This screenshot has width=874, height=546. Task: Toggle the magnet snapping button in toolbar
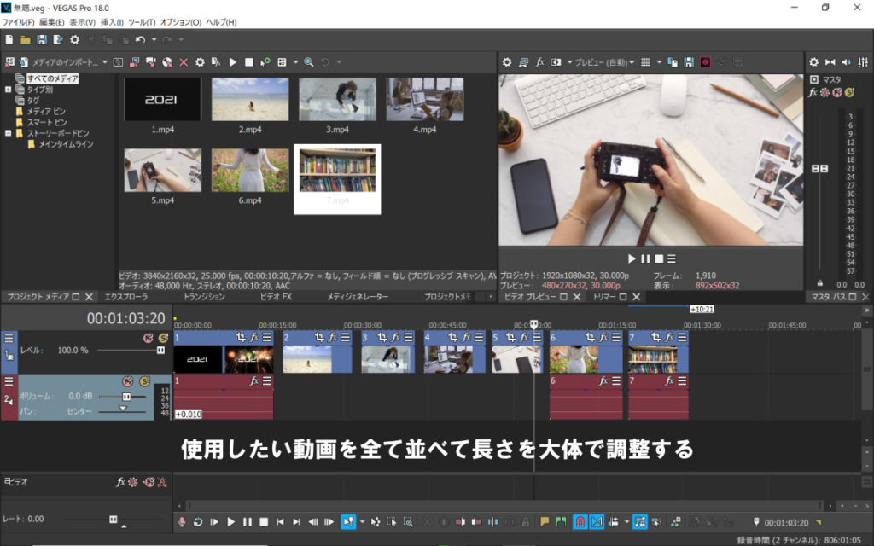(580, 521)
